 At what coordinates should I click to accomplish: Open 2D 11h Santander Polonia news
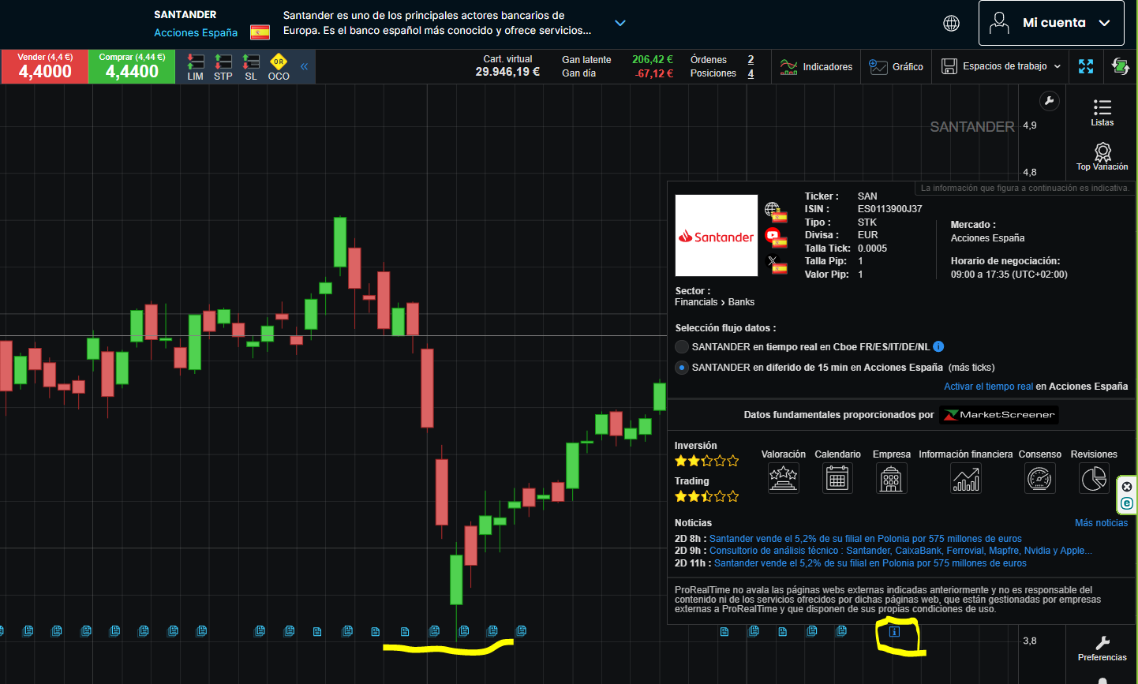(870, 563)
